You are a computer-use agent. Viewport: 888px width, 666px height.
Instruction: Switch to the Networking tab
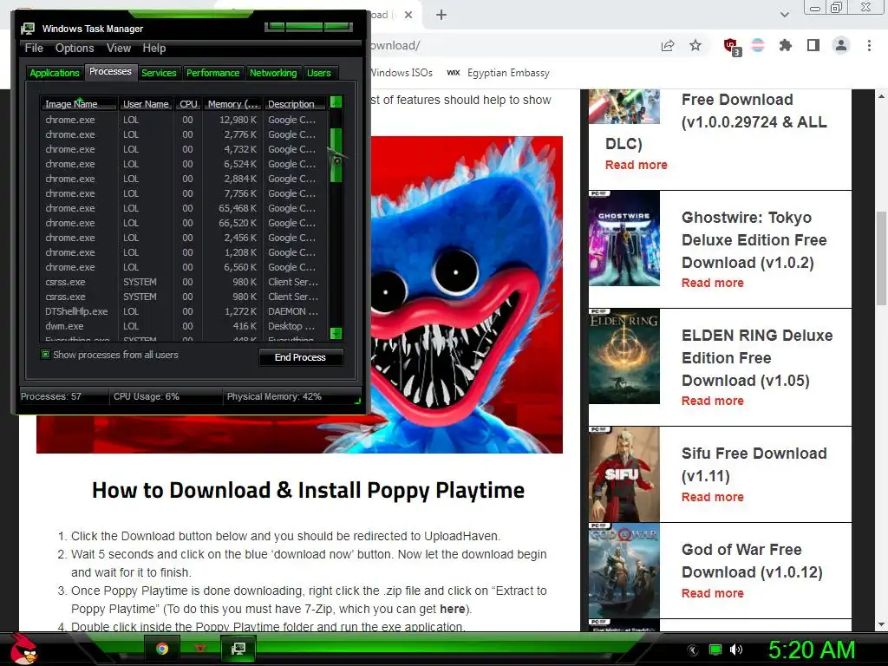click(273, 73)
